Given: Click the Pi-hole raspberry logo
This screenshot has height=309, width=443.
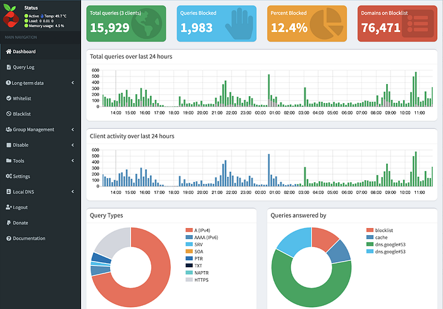Looking at the screenshot, I should tap(11, 16).
